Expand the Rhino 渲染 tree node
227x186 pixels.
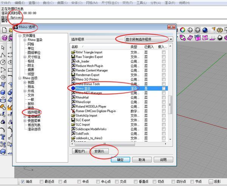click(25, 40)
